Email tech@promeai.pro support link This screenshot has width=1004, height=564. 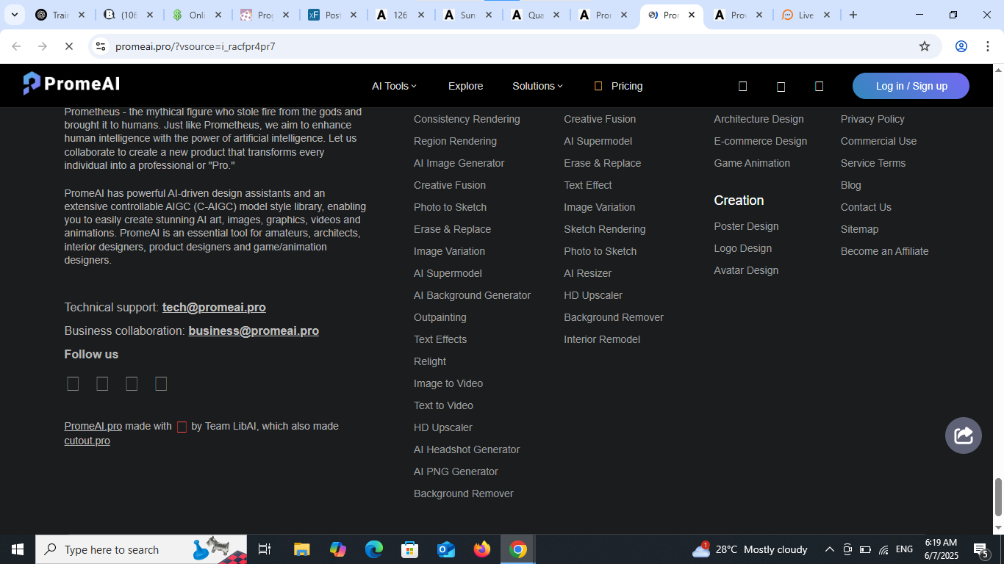[214, 307]
